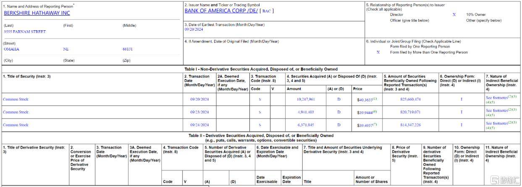The height and width of the screenshot is (187, 522).
Task: Click transaction date 09/23/2024
Action: (x=199, y=112)
